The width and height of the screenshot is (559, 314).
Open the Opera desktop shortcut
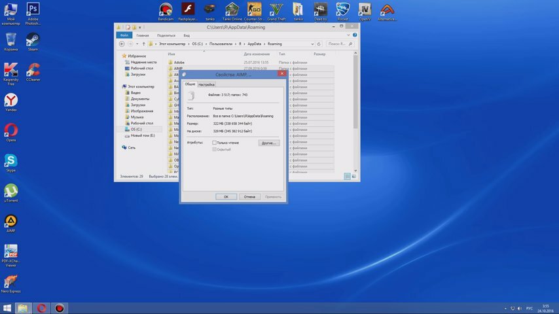click(10, 133)
